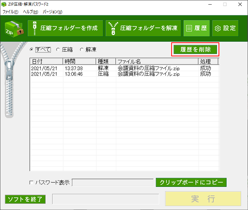Minimize the window

point(210,4)
